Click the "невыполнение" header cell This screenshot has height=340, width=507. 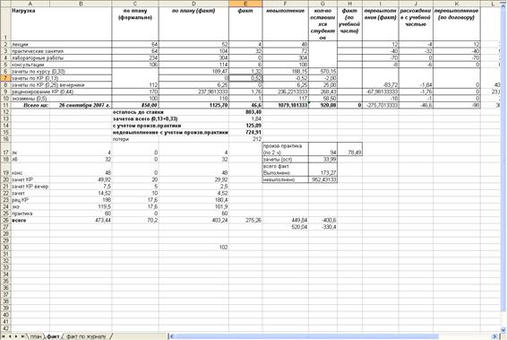coord(286,24)
